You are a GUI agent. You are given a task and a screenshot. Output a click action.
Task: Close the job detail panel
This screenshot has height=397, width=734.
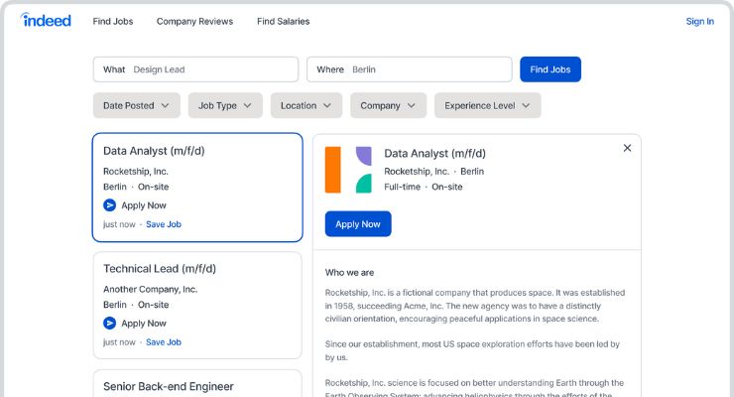click(x=627, y=148)
